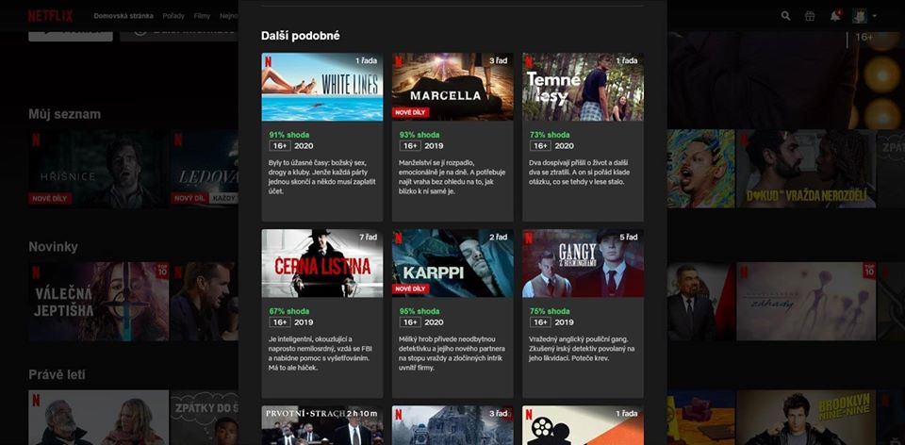Open Válečná jeptiška in background Novinky

98,302
